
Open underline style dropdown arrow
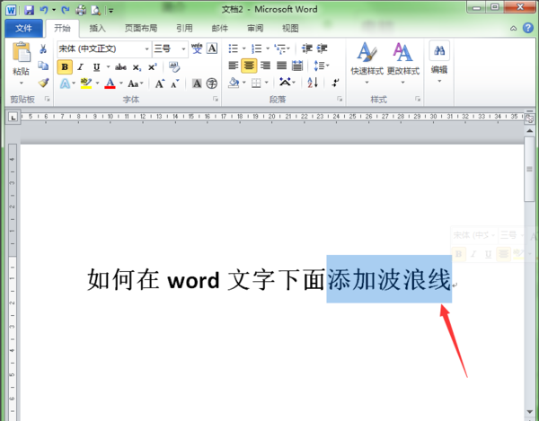point(108,66)
